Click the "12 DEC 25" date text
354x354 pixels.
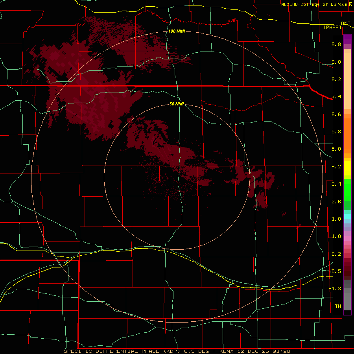pyautogui.click(x=253, y=351)
